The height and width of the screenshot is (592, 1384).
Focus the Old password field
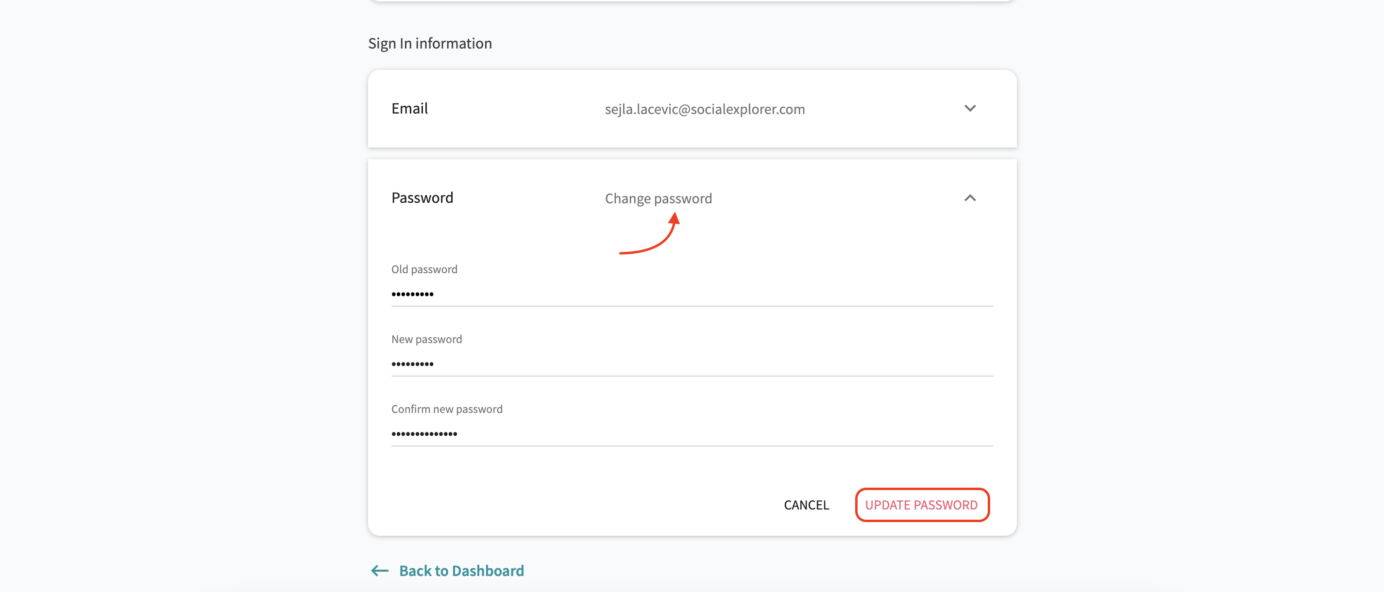pos(692,294)
